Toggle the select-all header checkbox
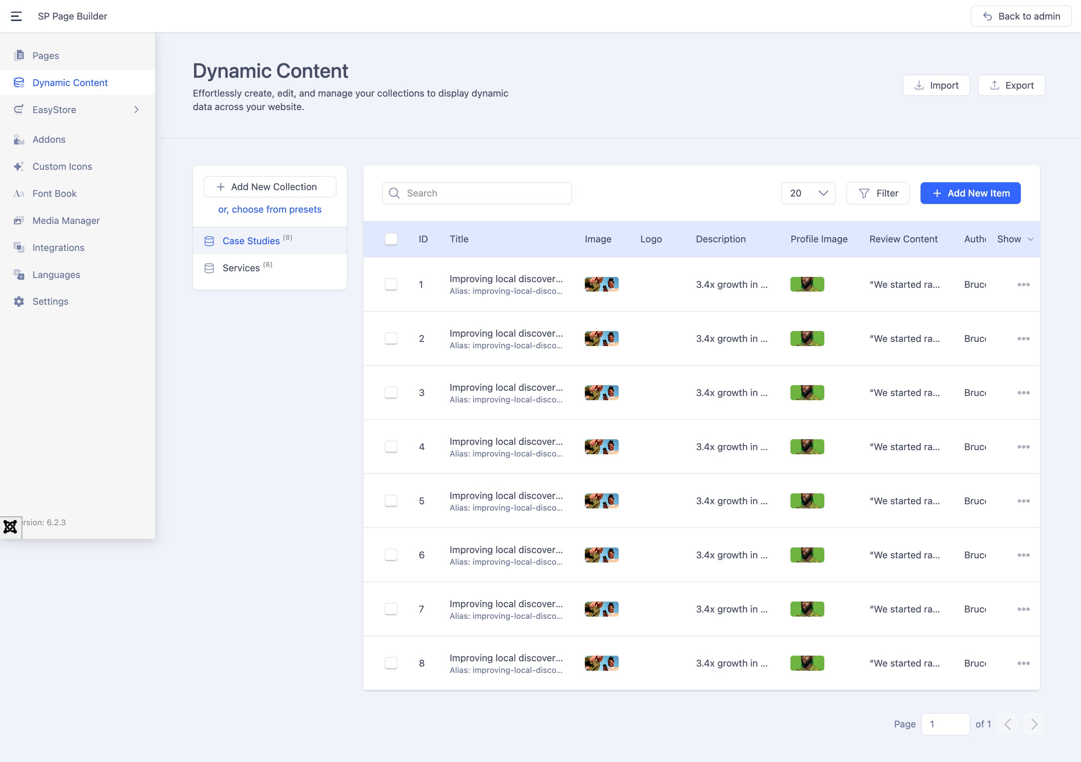Image resolution: width=1081 pixels, height=762 pixels. [x=391, y=239]
